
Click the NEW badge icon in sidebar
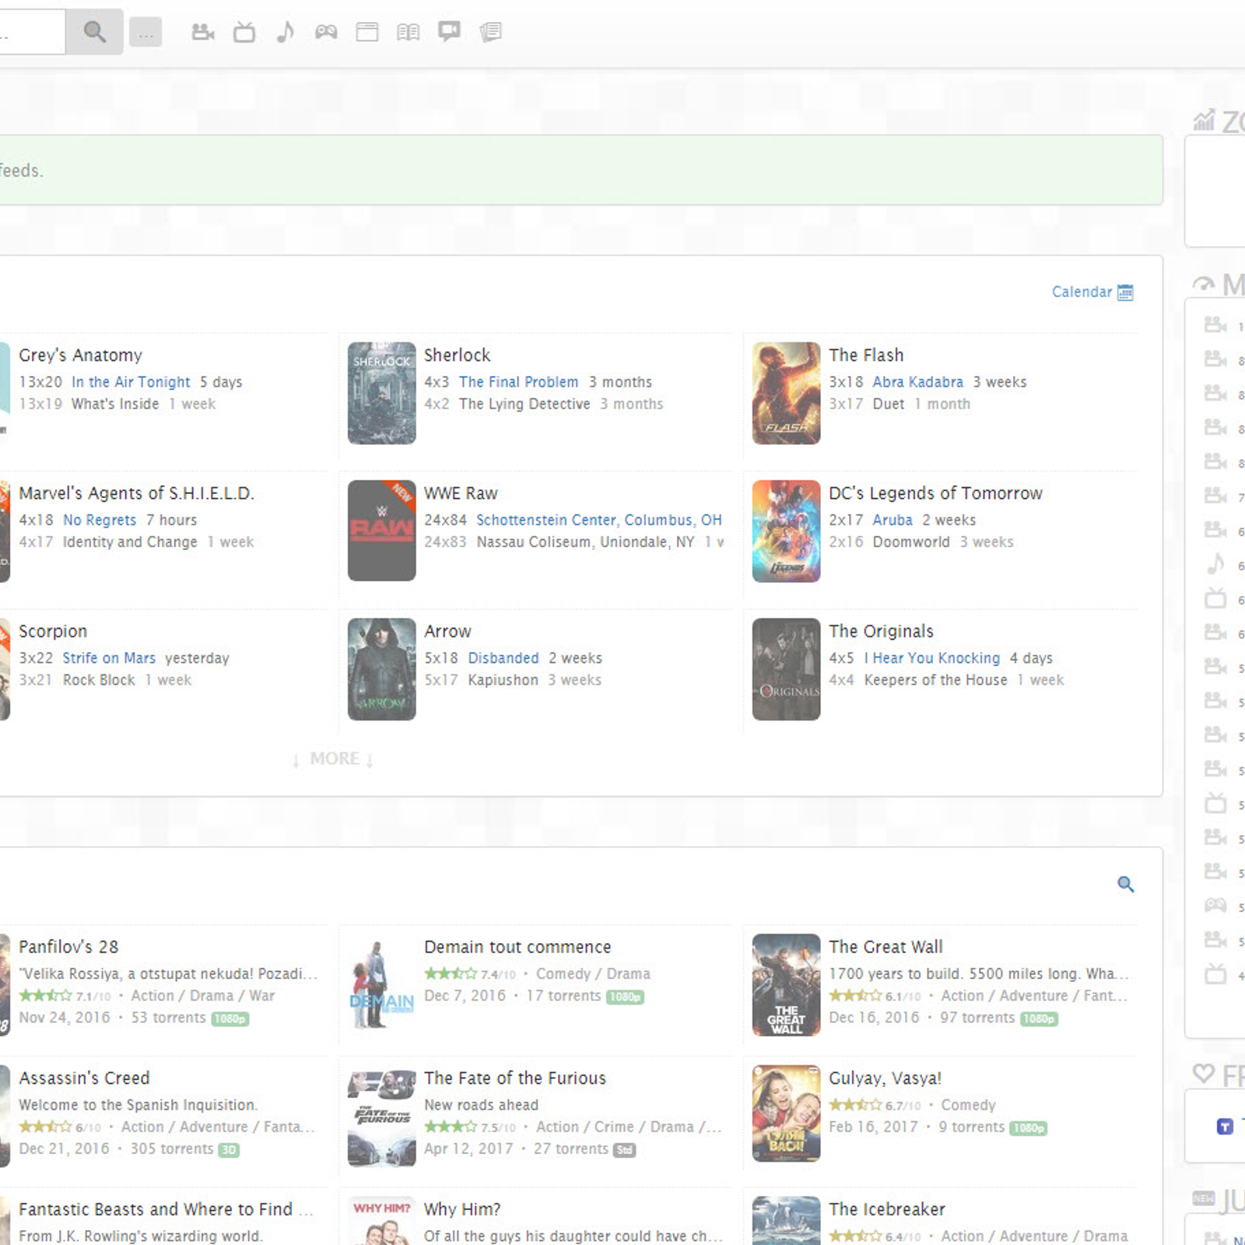click(x=1203, y=1198)
